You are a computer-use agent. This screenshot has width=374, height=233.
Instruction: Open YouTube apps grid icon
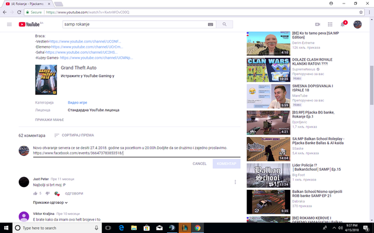[330, 24]
